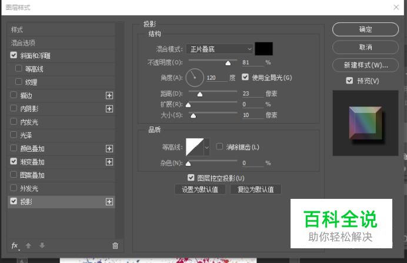This screenshot has width=407, height=263.
Task: Click the 新建样式(W)... button
Action: [365, 65]
